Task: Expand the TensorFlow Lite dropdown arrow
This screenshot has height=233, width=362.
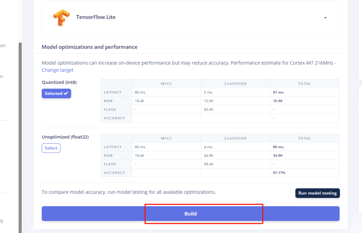Action: pos(325,18)
